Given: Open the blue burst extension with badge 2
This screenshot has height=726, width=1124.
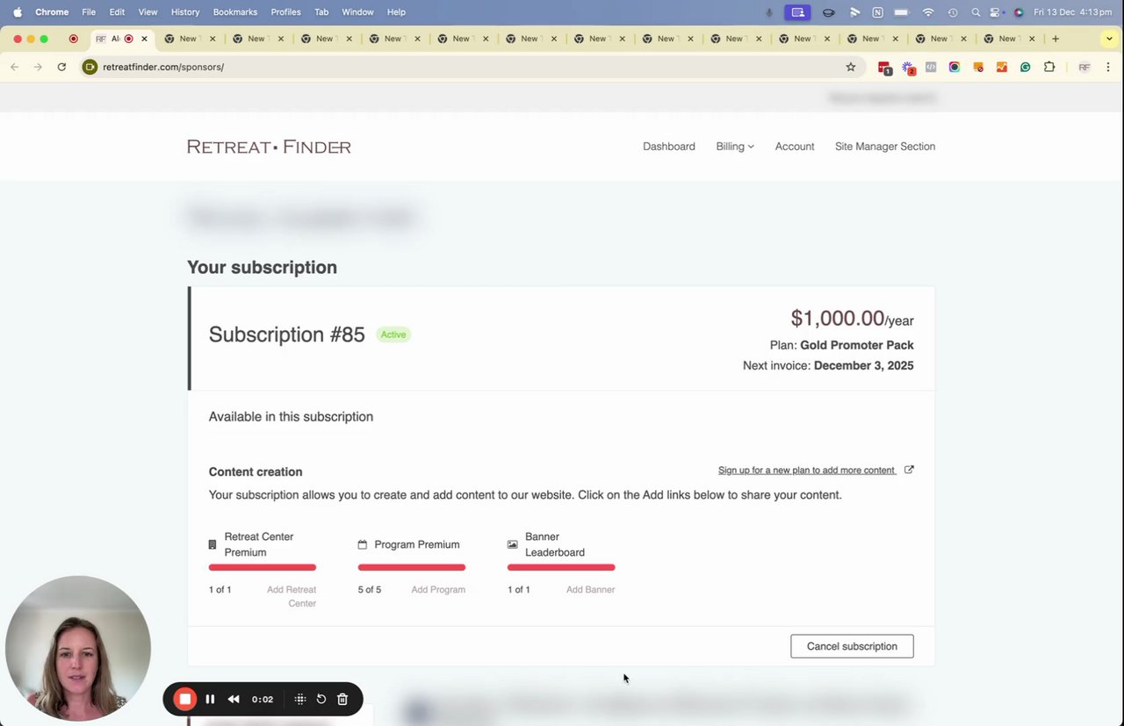Looking at the screenshot, I should pos(908,68).
